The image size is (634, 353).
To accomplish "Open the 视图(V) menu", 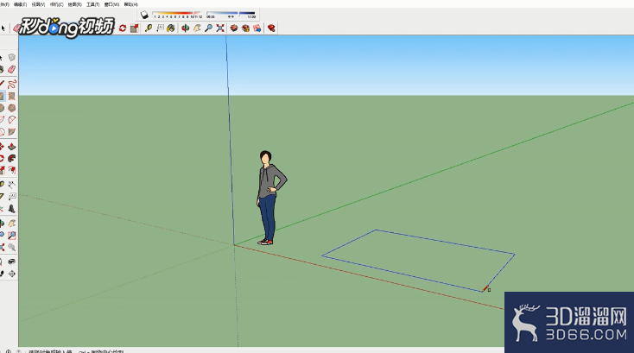I will click(x=38, y=4).
